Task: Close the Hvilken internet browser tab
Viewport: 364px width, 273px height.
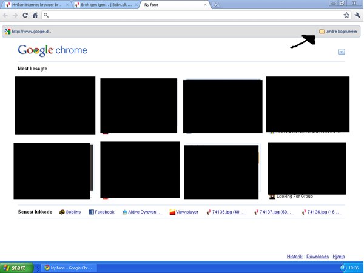Action: click(67, 5)
